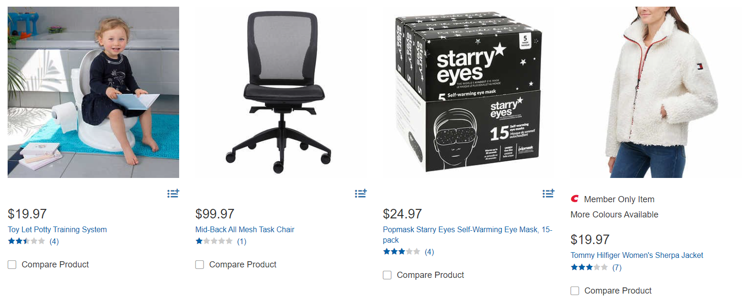Click the starry eyes mask box image

pyautogui.click(x=468, y=92)
